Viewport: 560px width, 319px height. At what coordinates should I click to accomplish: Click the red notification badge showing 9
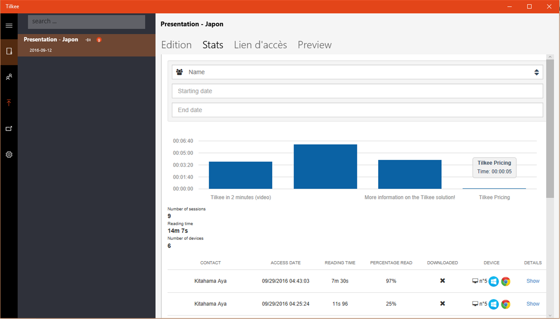point(99,40)
